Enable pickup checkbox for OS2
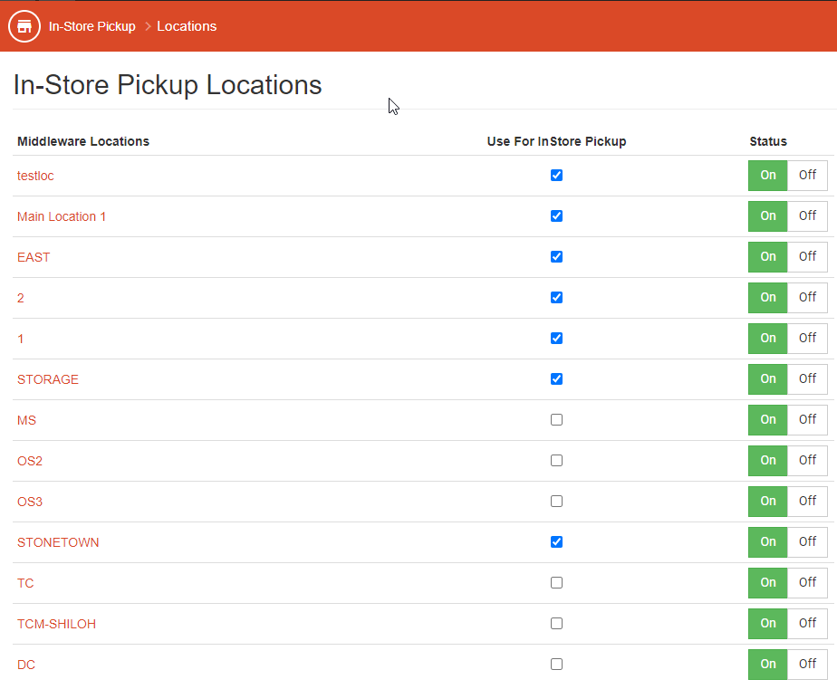This screenshot has width=837, height=689. coord(556,460)
